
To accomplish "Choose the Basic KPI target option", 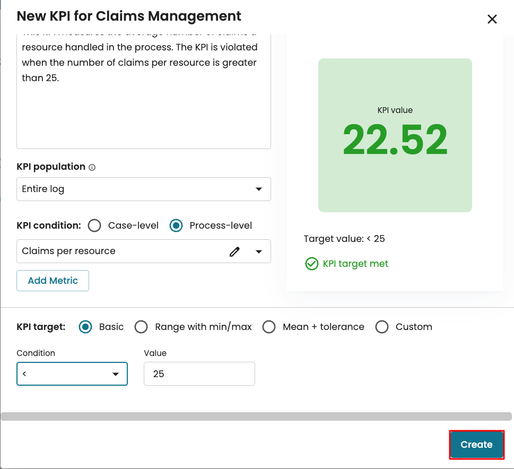I will (x=85, y=327).
